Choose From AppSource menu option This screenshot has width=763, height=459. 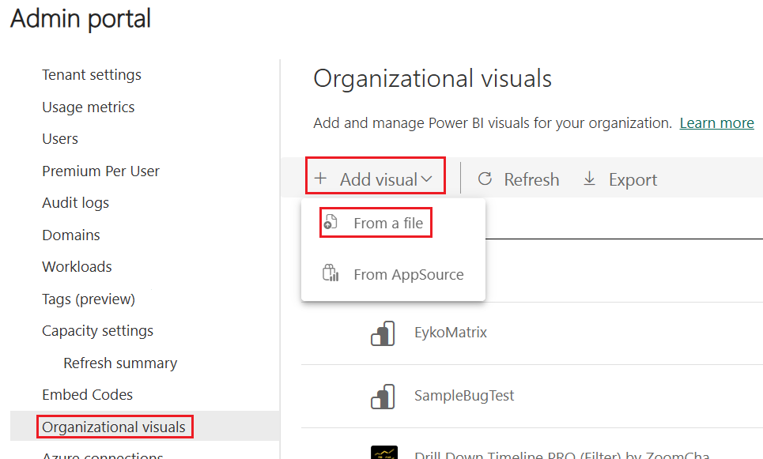pyautogui.click(x=408, y=275)
